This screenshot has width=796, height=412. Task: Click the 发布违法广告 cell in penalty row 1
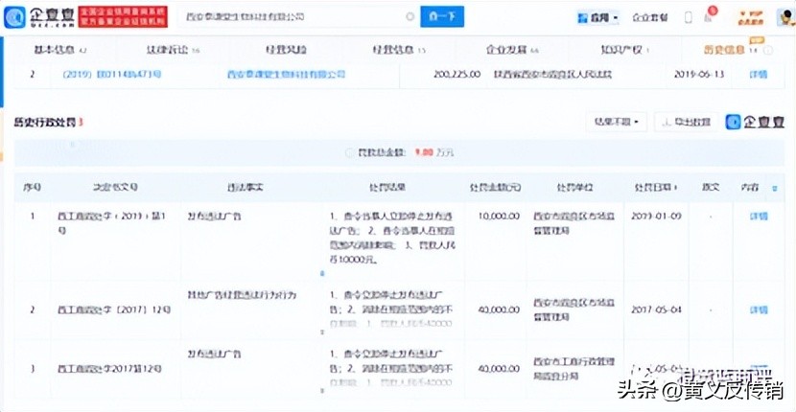214,217
